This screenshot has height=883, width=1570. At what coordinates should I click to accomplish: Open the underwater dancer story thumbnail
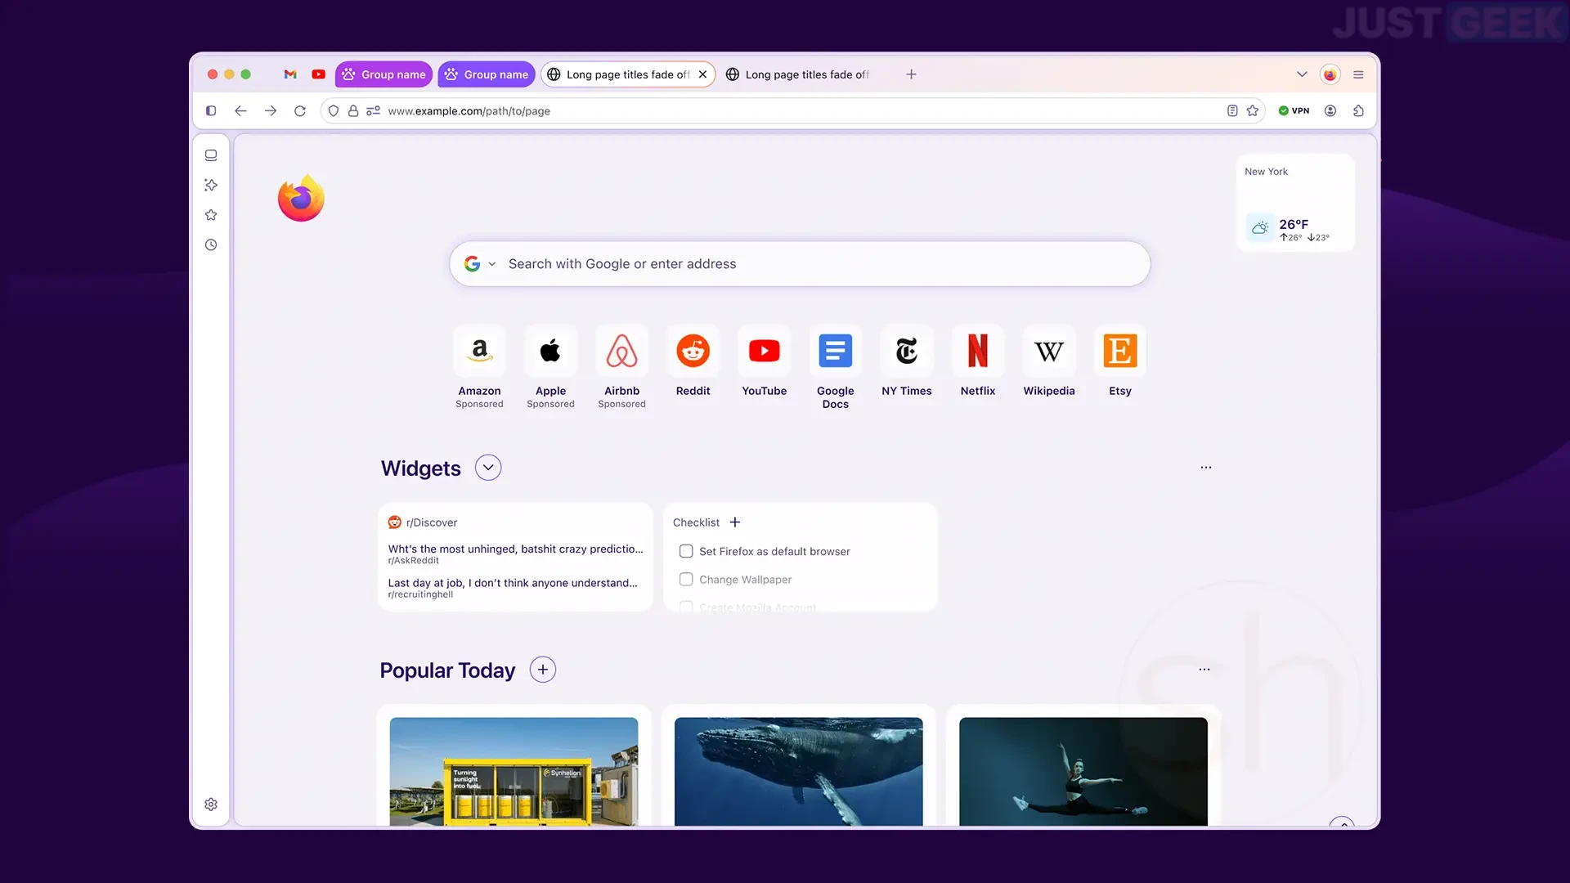[1083, 772]
